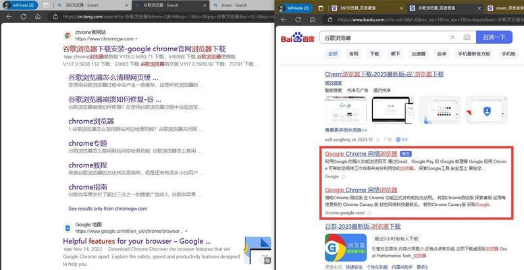The image size is (524, 270).
Task: Click Google 地图 favicon icon
Action: pos(68,228)
